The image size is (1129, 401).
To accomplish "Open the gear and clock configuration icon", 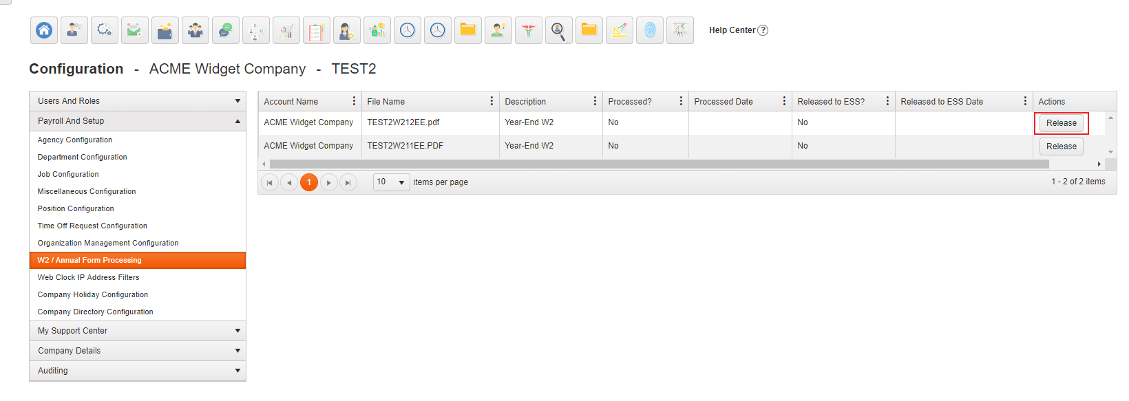I will 105,30.
